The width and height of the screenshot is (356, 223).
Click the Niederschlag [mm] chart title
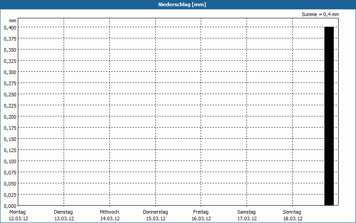(x=182, y=4)
